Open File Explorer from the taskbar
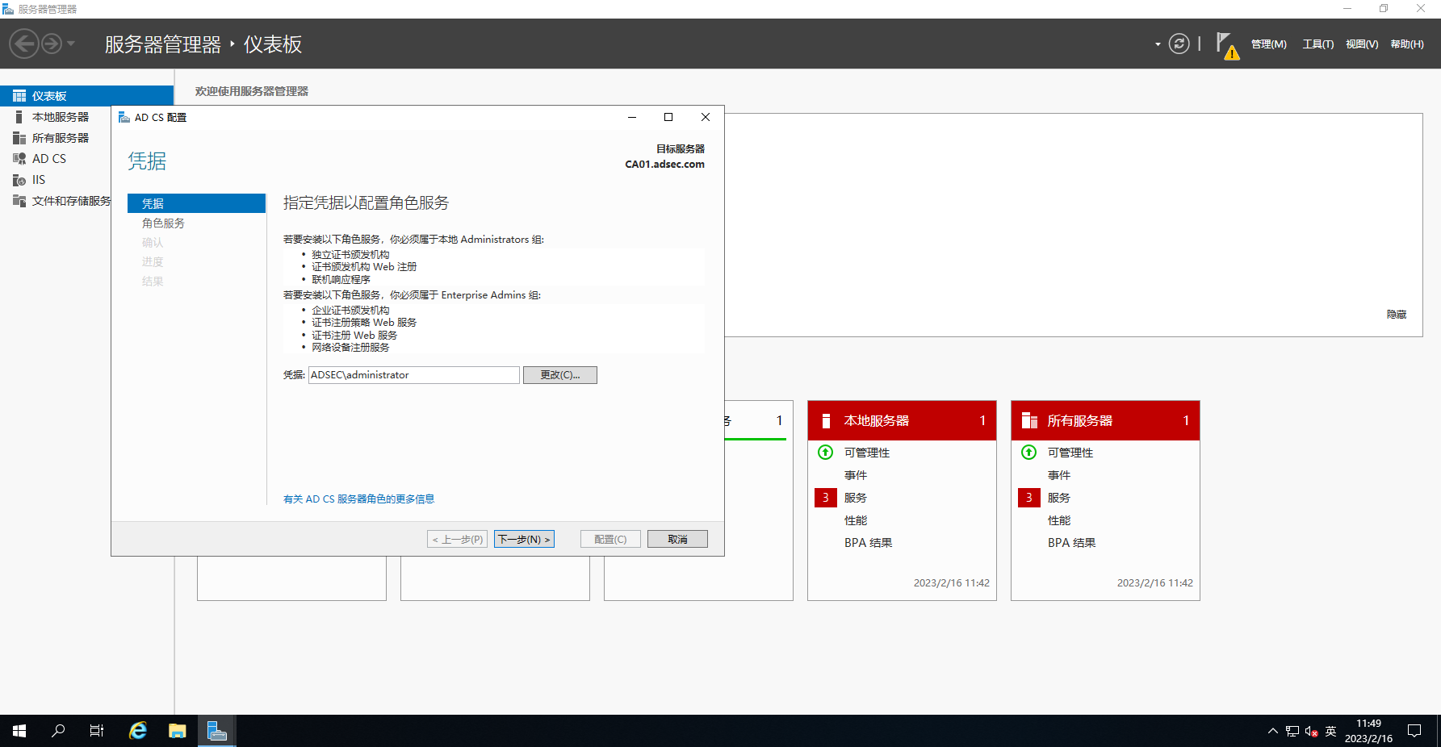This screenshot has width=1441, height=747. 178,731
